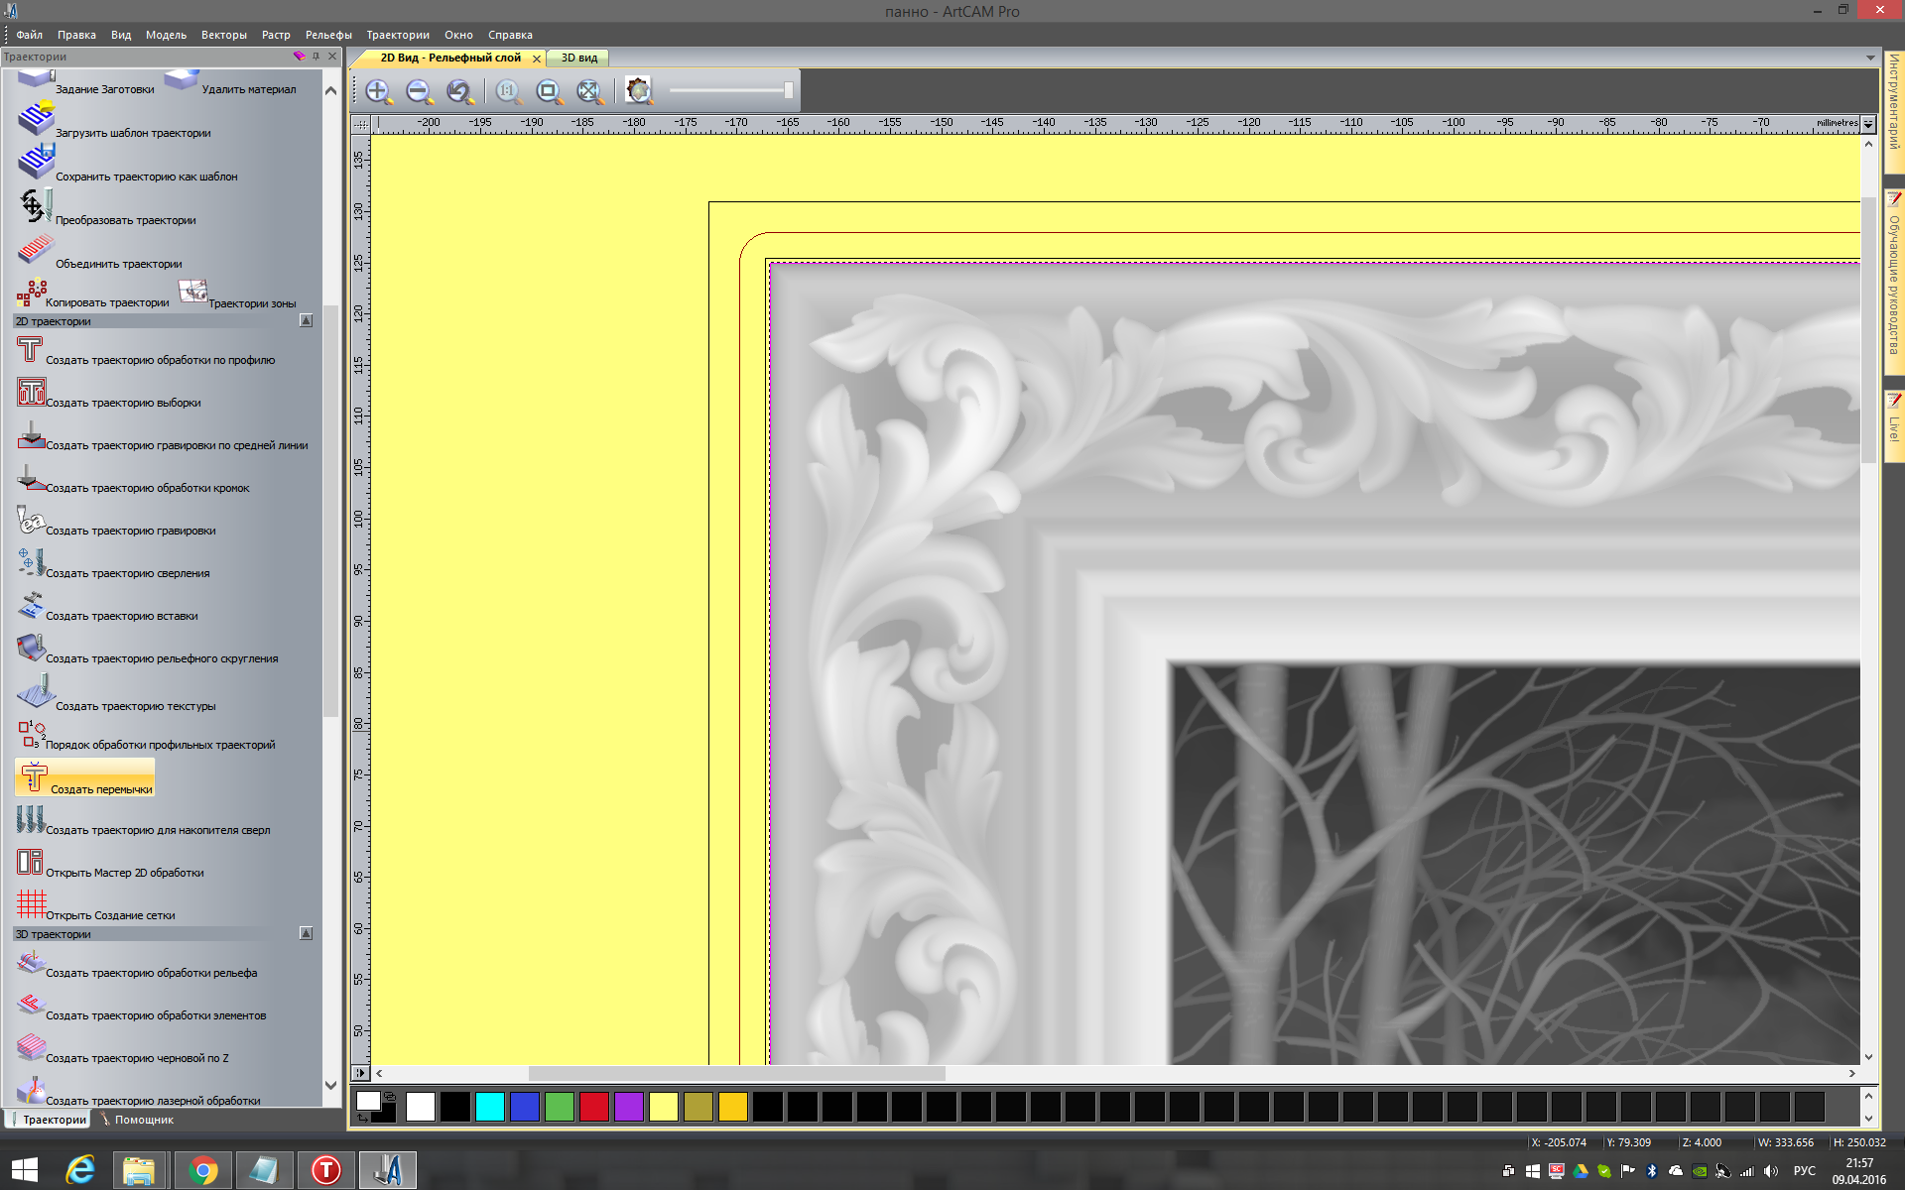Click the Zoom Window to Fit icon

click(x=549, y=92)
